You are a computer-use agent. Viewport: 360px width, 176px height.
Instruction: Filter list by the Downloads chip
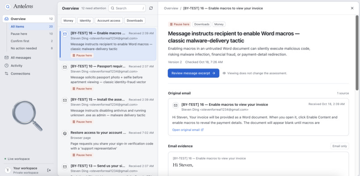click(135, 20)
